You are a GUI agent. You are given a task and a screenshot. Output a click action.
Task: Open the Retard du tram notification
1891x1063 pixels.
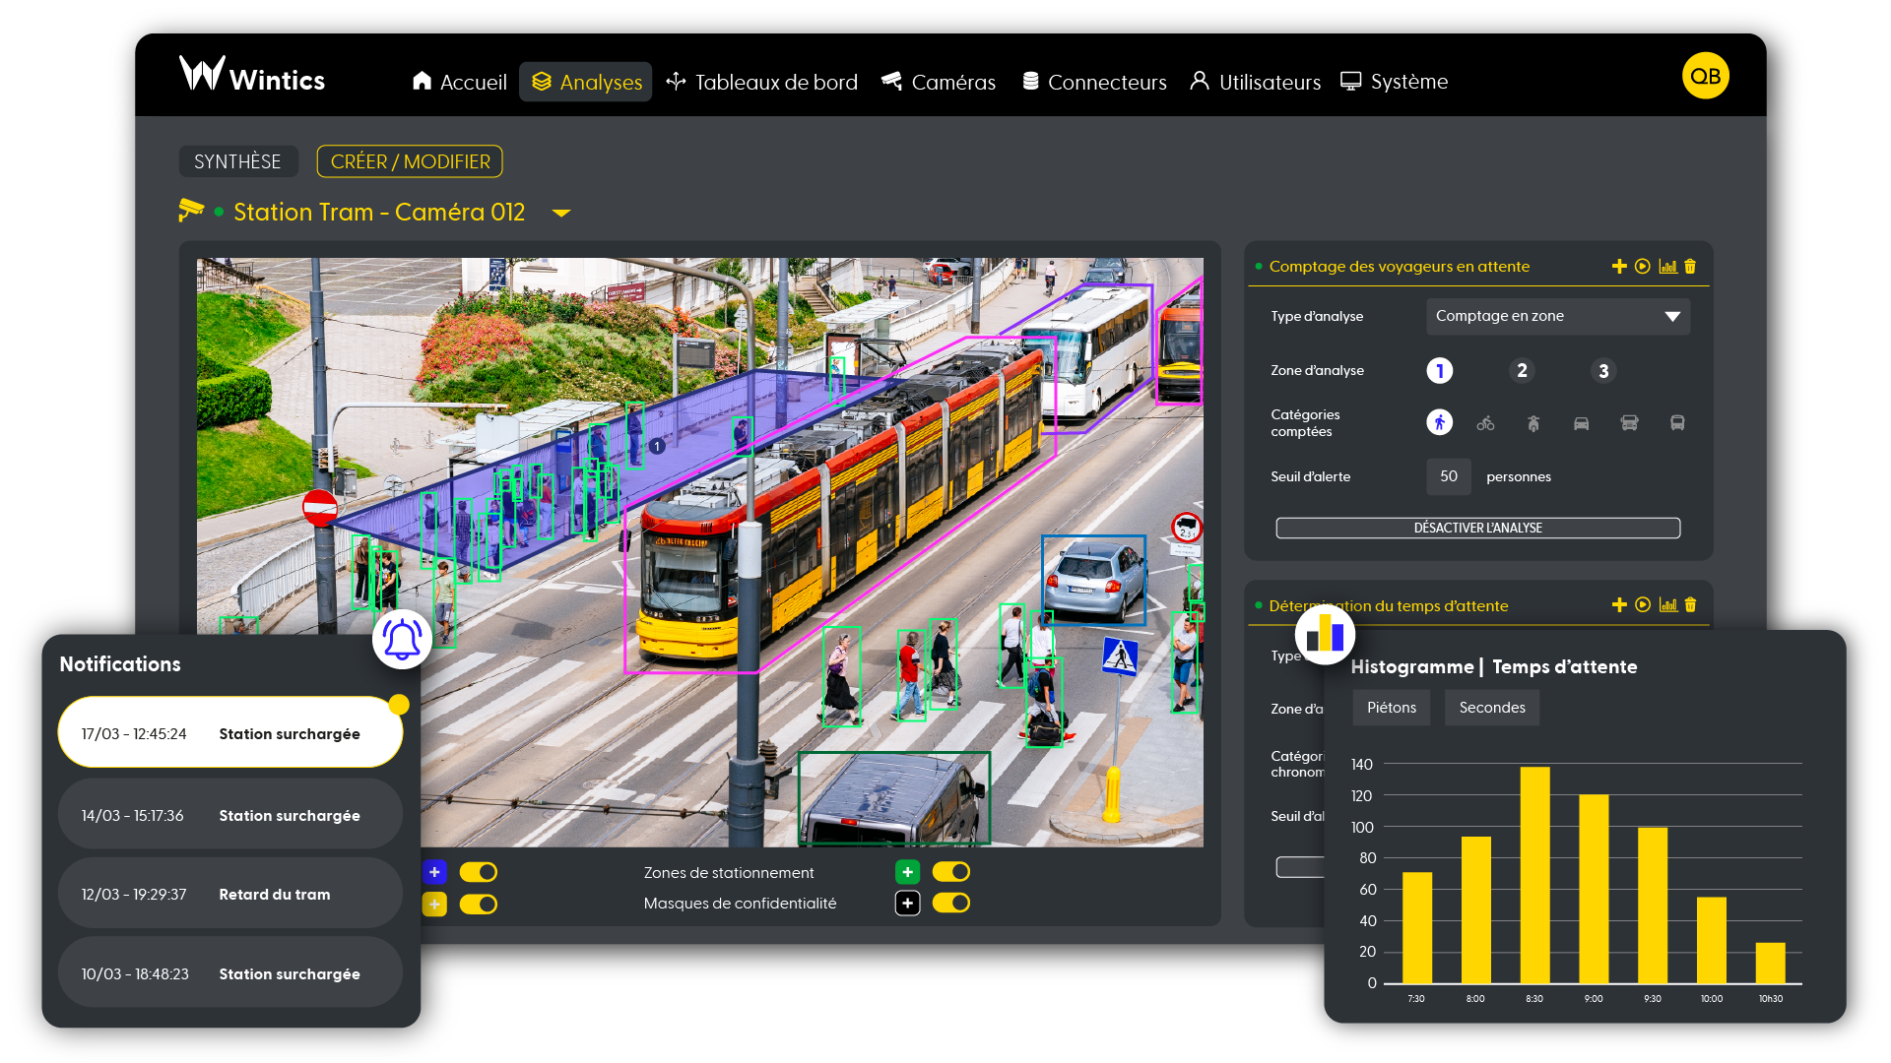(229, 894)
